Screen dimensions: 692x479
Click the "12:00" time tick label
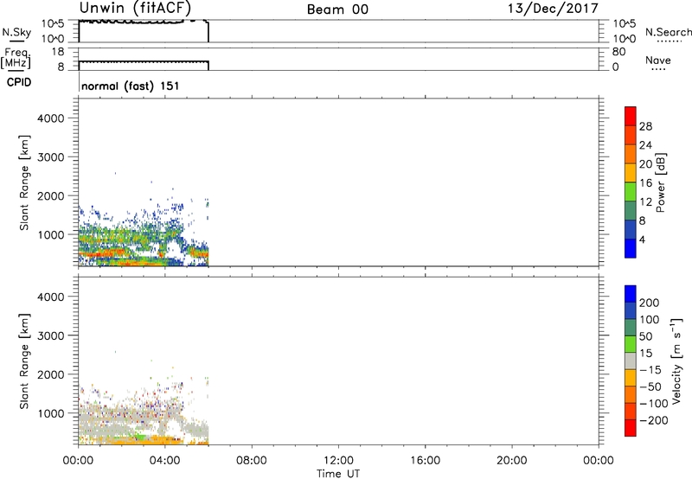pyautogui.click(x=338, y=461)
